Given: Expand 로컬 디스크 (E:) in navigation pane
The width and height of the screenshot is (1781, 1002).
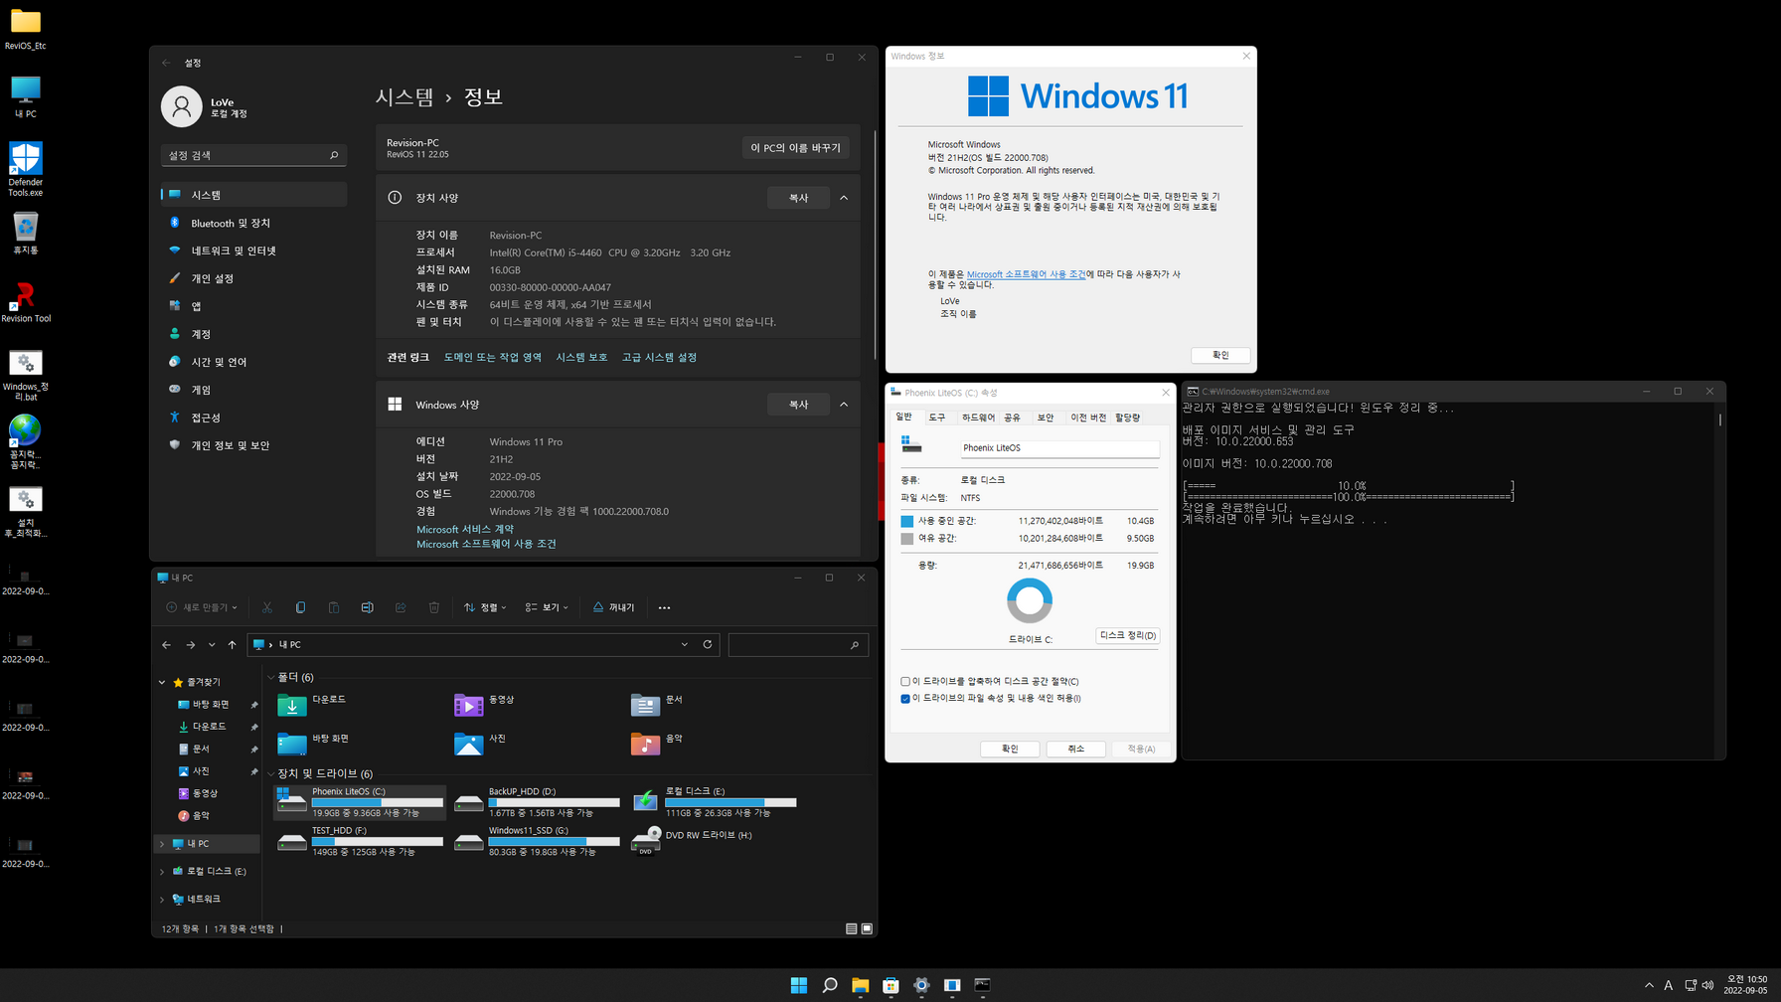Looking at the screenshot, I should (x=162, y=871).
